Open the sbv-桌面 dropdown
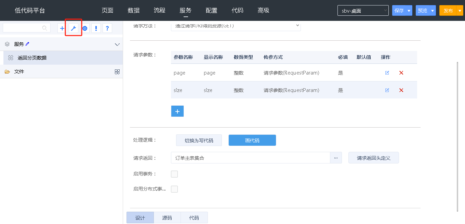 363,11
